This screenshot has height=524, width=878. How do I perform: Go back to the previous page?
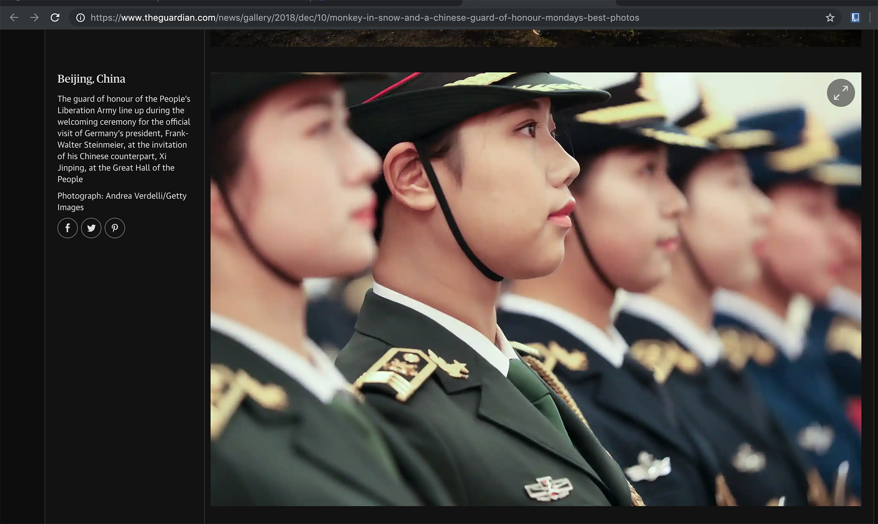click(14, 18)
